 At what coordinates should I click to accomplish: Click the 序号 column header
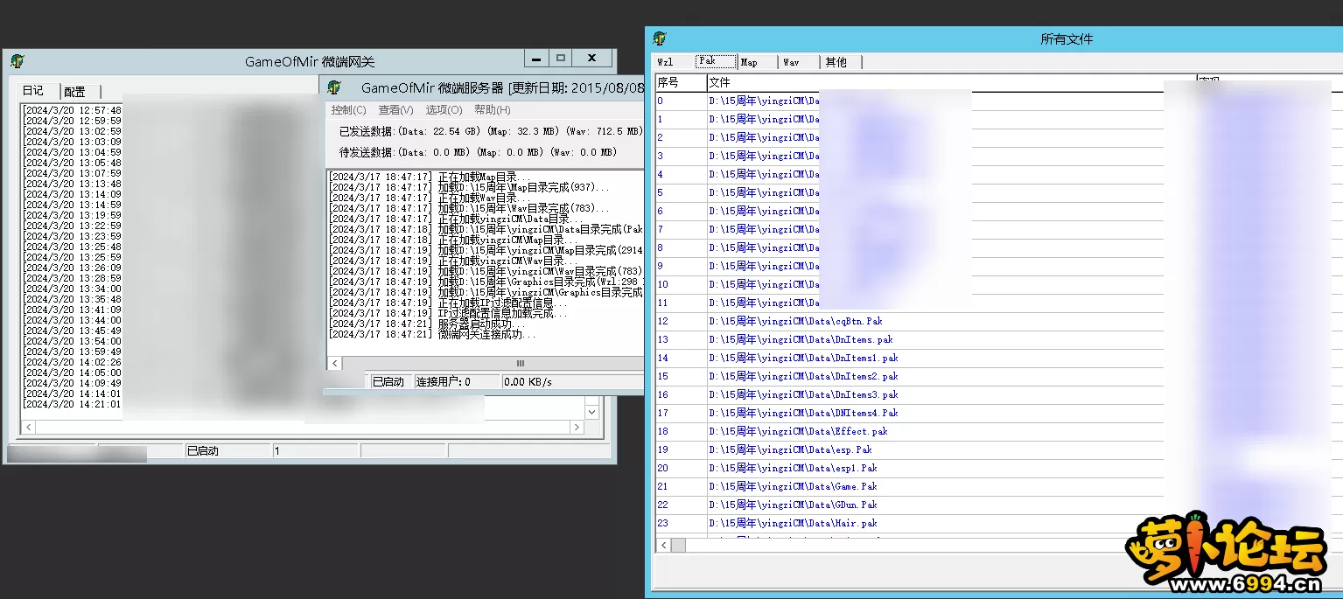[x=681, y=82]
